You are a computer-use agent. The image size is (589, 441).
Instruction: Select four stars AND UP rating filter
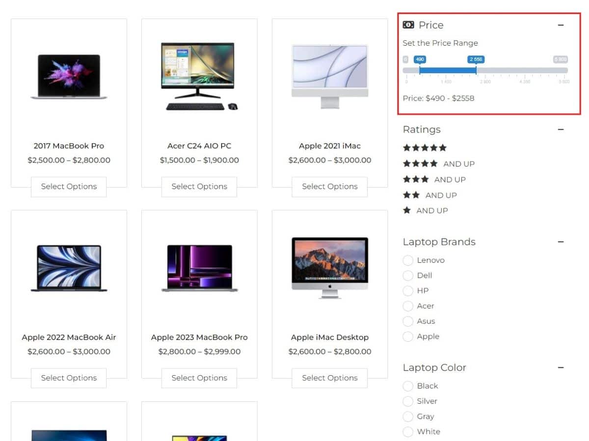(x=439, y=164)
